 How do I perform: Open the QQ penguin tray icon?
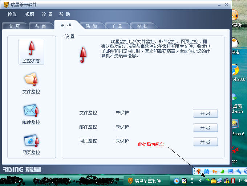coord(214,181)
